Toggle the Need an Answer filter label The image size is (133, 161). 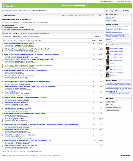pyautogui.click(x=35, y=36)
